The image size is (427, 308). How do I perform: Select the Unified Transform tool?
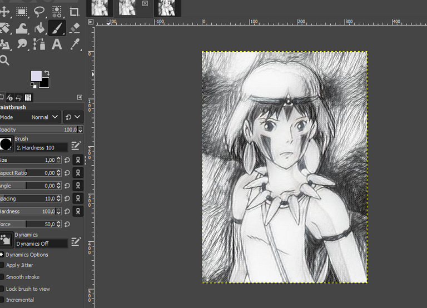pos(4,28)
